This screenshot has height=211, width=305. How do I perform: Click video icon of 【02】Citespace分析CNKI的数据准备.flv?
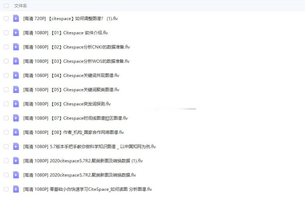[x=16, y=47]
